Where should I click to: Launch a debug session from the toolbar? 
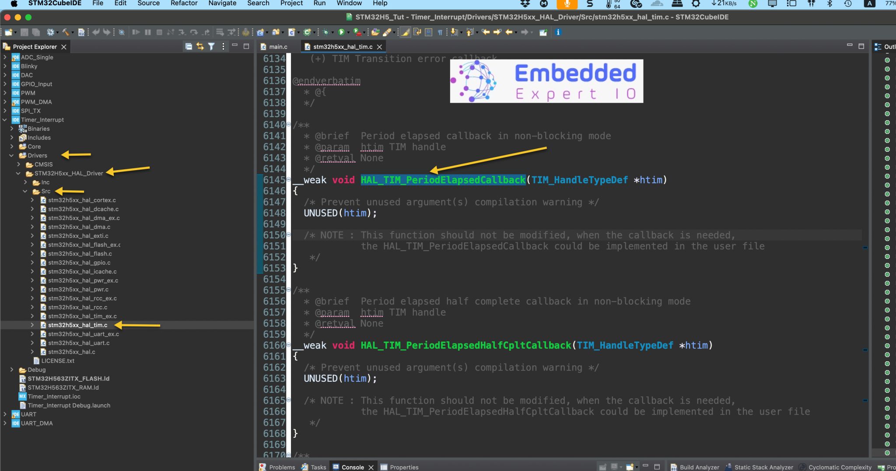(x=325, y=32)
